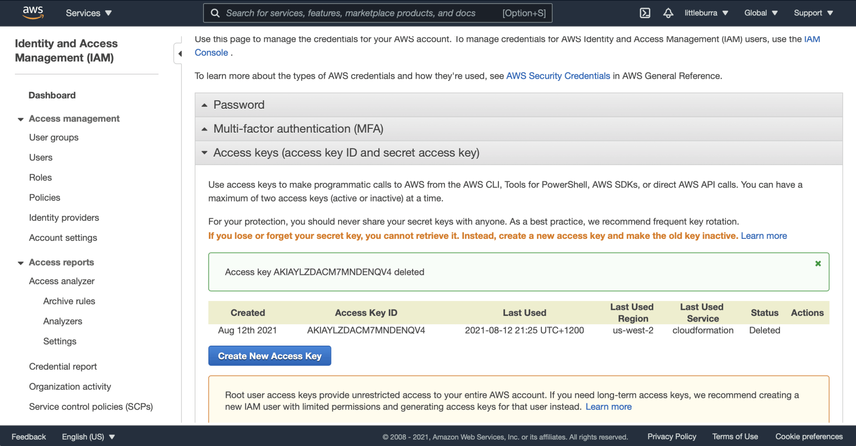Collapse the Access keys section
The width and height of the screenshot is (856, 446).
346,153
